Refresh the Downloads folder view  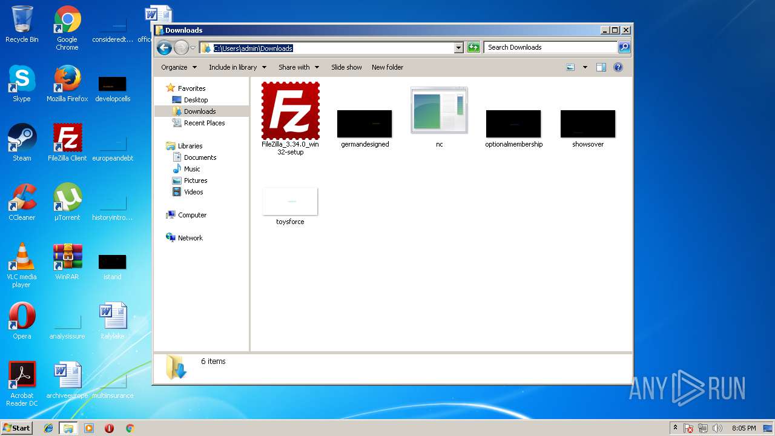473,47
